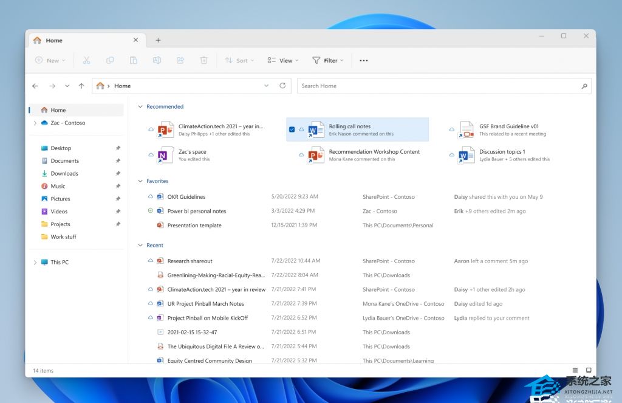Uncheck the Rolling call notes checkbox

pos(292,129)
